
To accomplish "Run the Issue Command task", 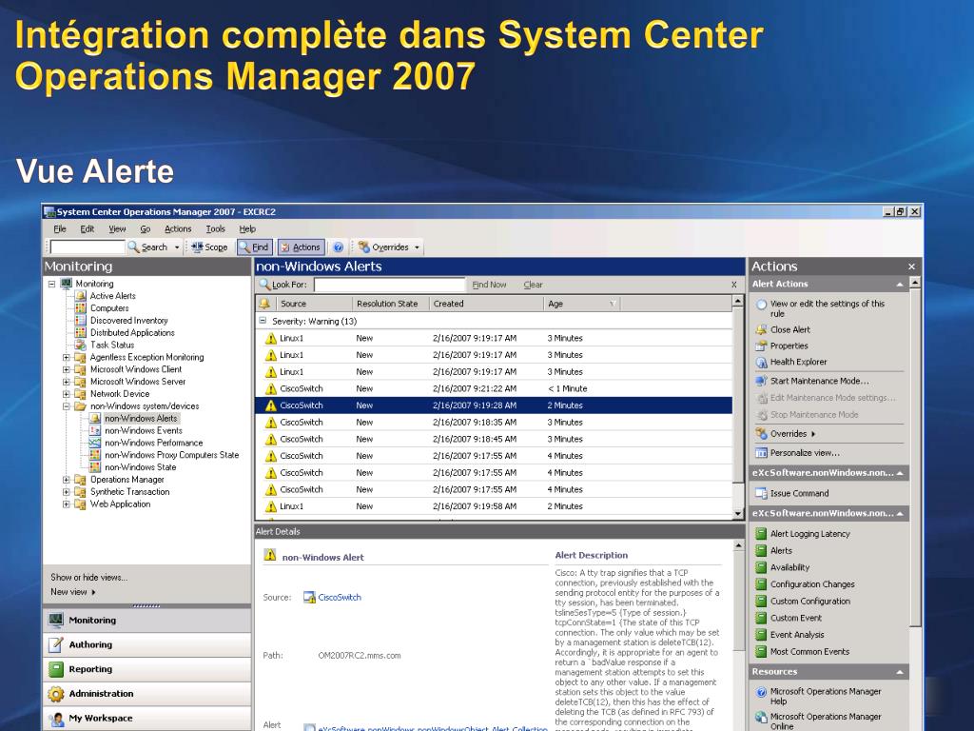I will coord(799,493).
